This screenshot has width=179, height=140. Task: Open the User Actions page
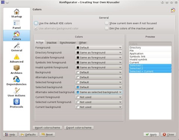[16, 92]
